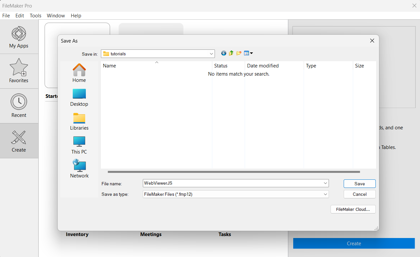Open the Tools menu
Image resolution: width=420 pixels, height=257 pixels.
pyautogui.click(x=35, y=16)
